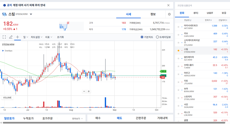230x124 pixels.
Task: Switch to the 시세 tab
Action: (x=129, y=14)
